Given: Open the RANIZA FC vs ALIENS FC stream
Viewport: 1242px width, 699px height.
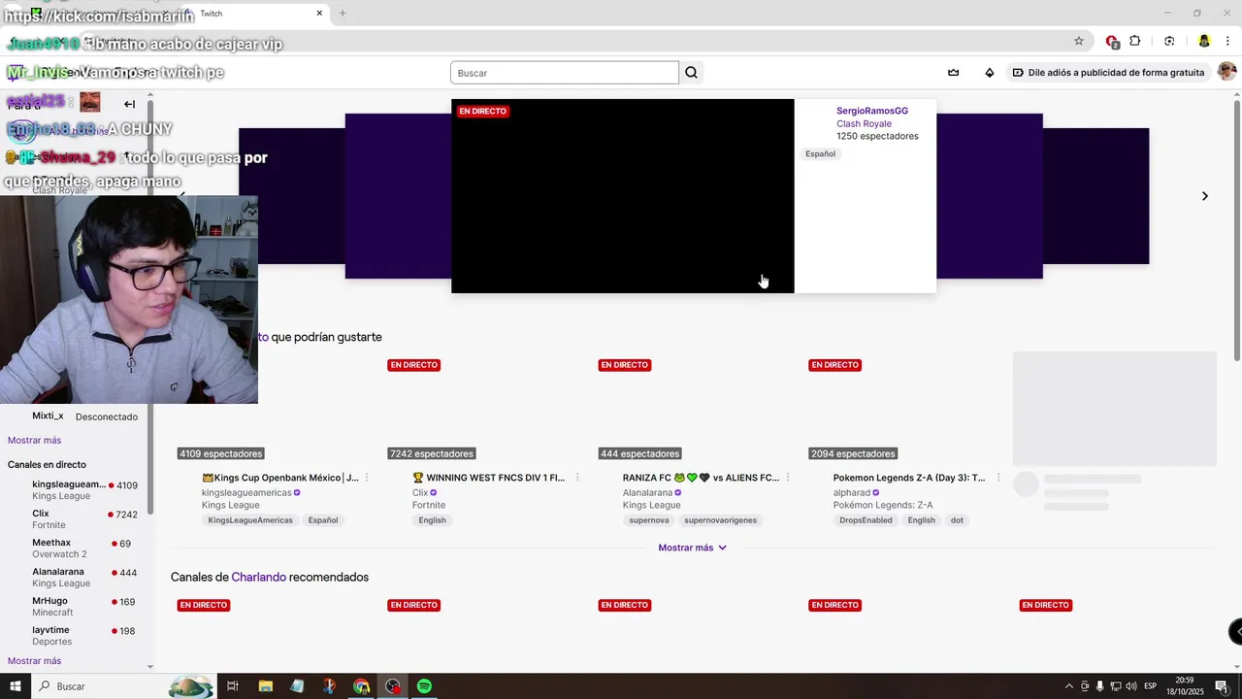Looking at the screenshot, I should [701, 478].
